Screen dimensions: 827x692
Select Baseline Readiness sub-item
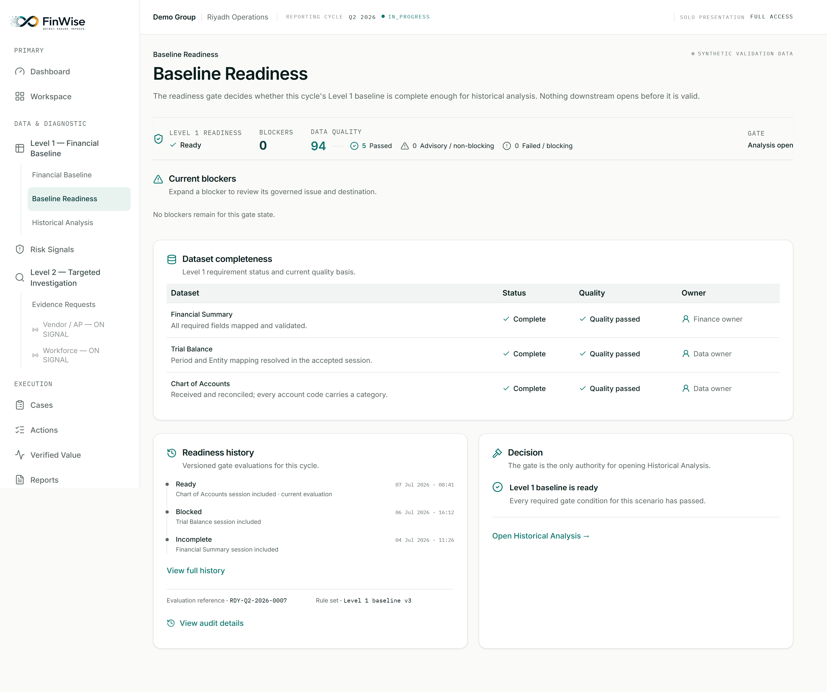tap(79, 199)
